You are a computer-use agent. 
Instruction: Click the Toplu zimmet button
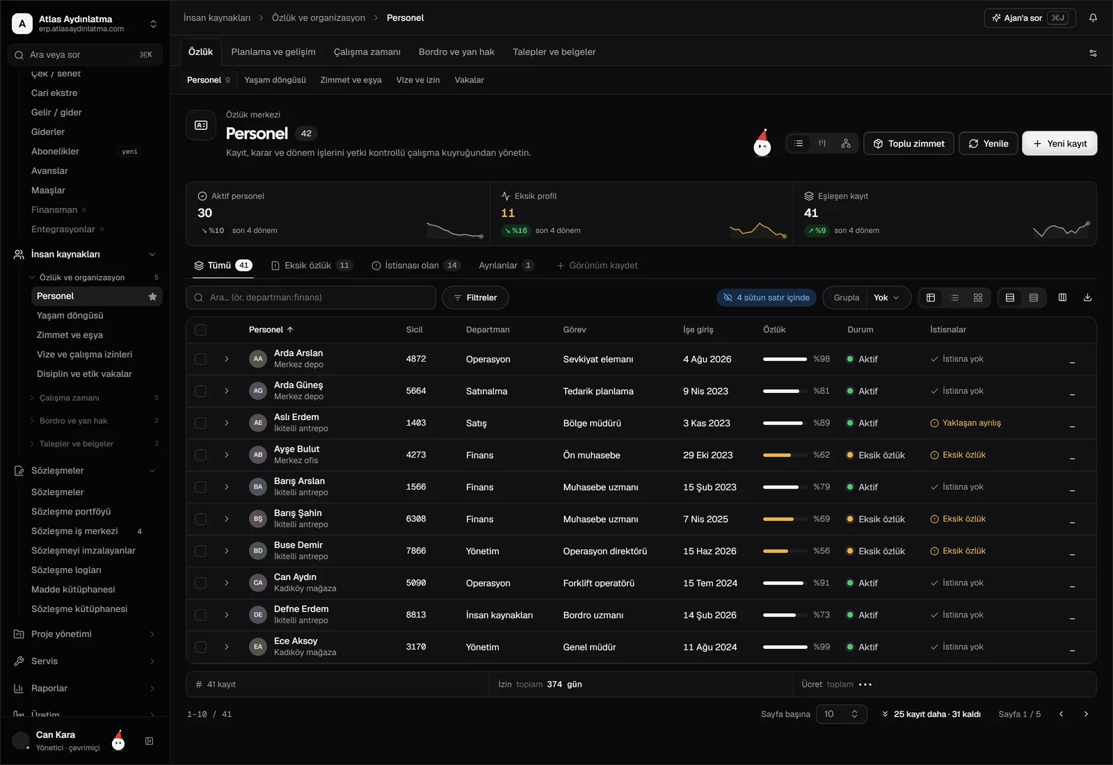click(908, 143)
